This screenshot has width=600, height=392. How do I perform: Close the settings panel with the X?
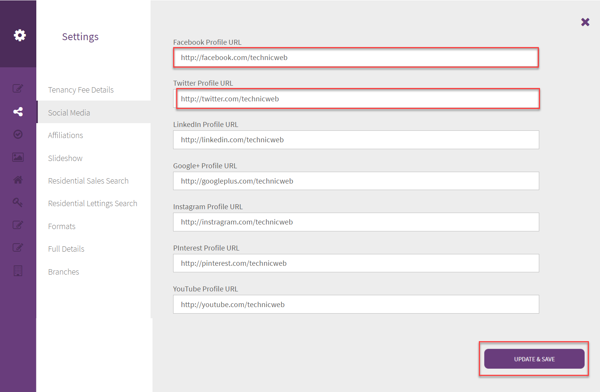pos(585,22)
